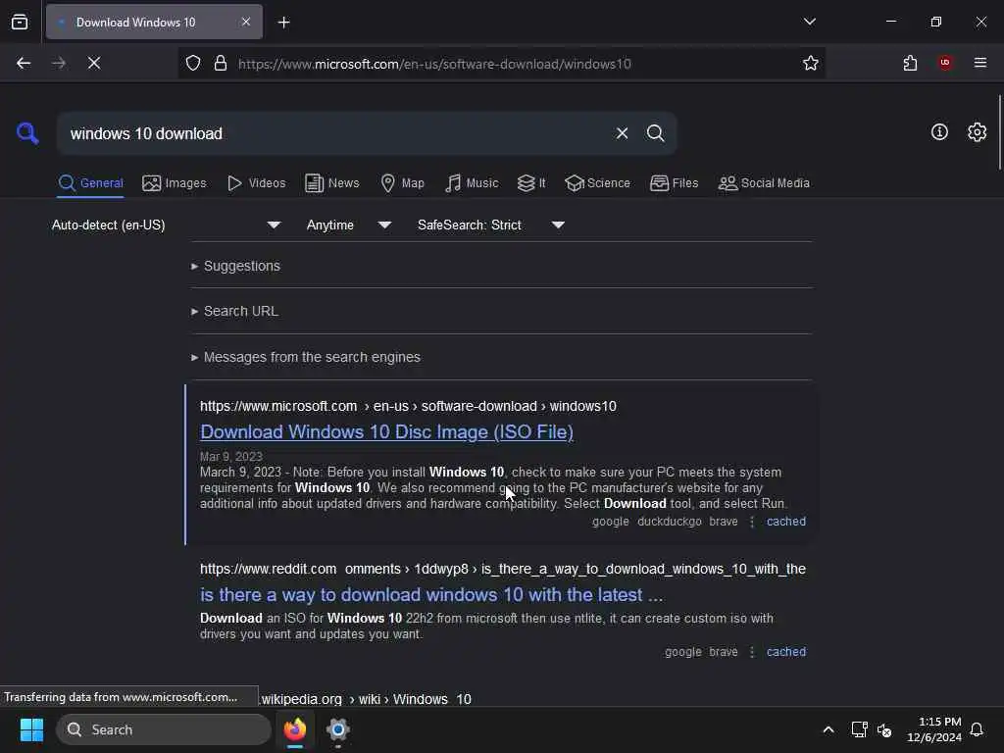Open Download Windows 10 Disc Image link

386,432
